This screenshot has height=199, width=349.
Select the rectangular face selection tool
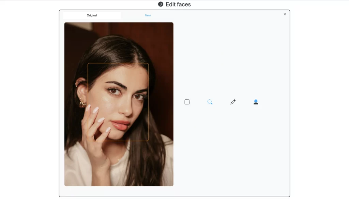187,101
